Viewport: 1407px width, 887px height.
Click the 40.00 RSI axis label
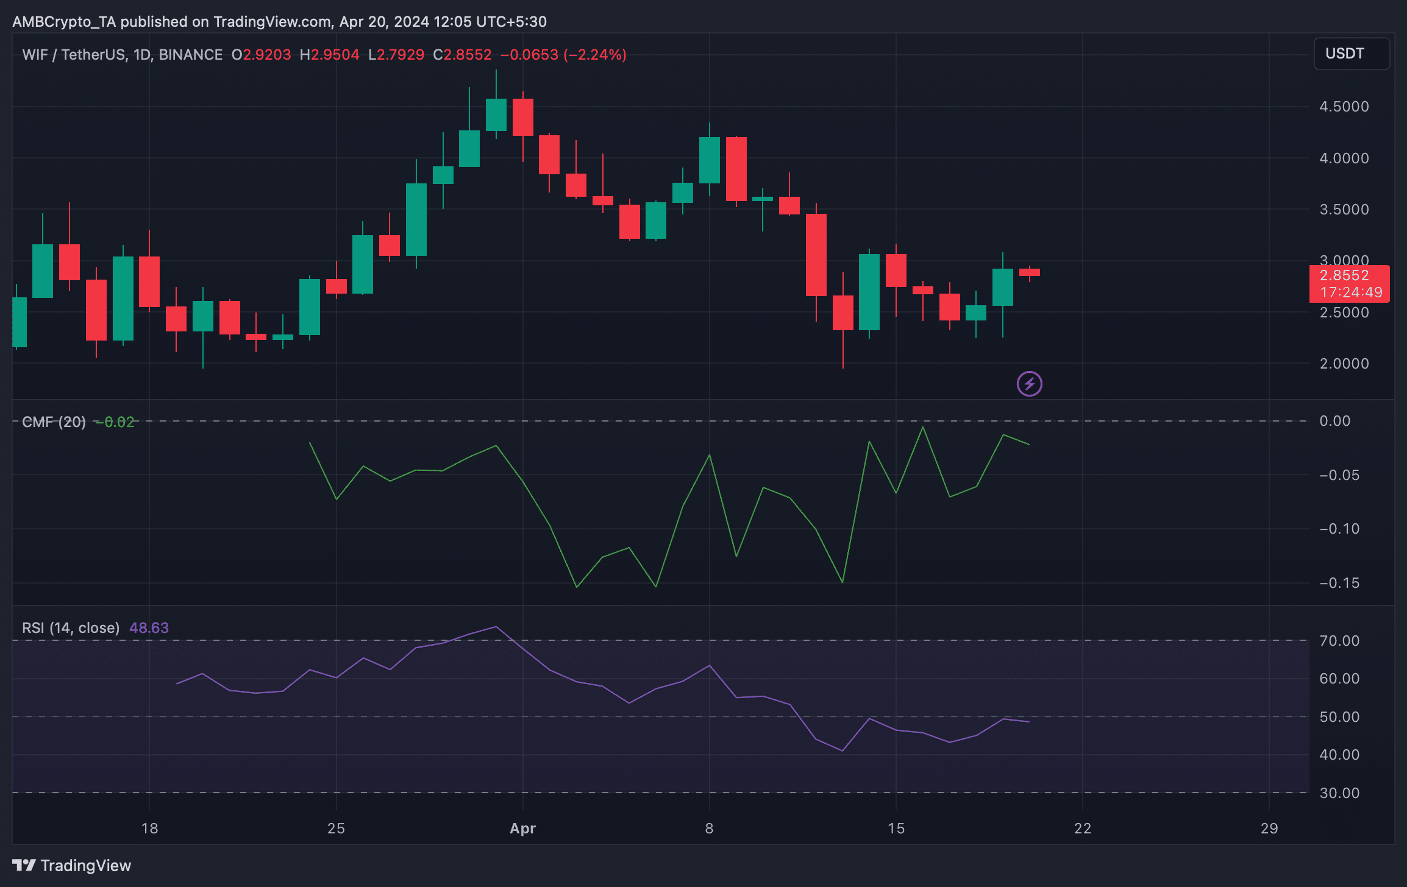1339,755
